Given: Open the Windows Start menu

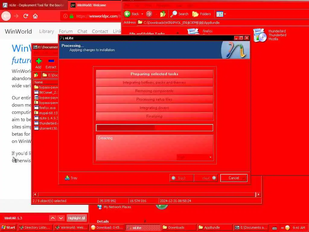Looking at the screenshot, I should pos(8,227).
